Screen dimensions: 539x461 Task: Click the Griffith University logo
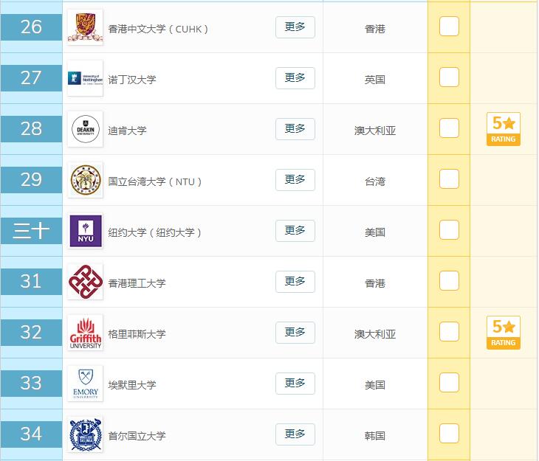tap(85, 333)
